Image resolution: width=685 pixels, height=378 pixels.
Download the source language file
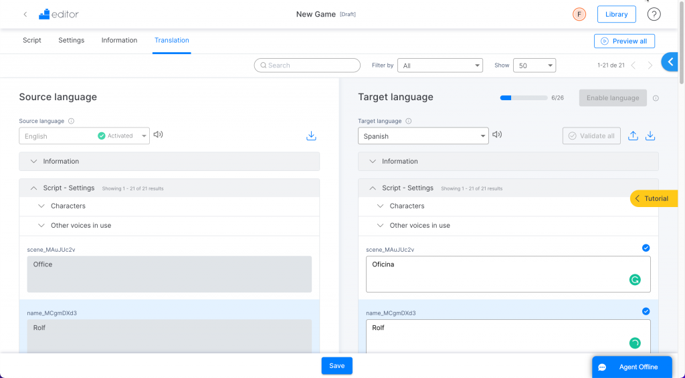[x=311, y=136]
